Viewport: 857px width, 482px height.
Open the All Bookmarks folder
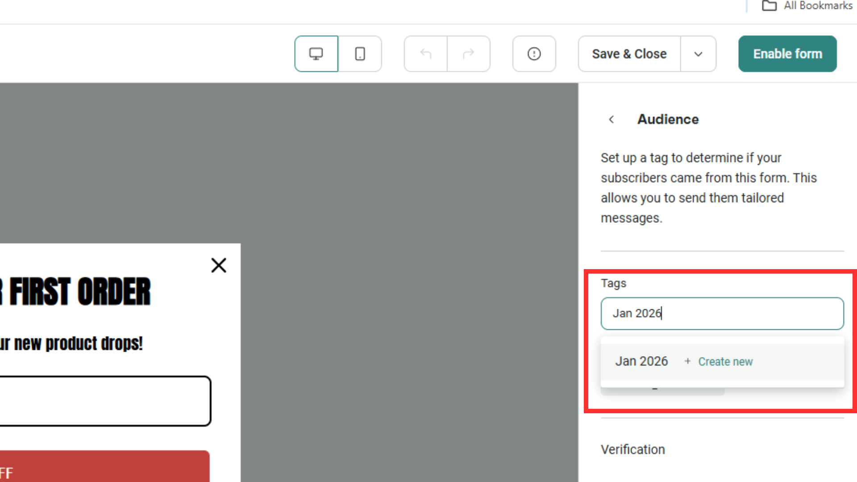[808, 6]
